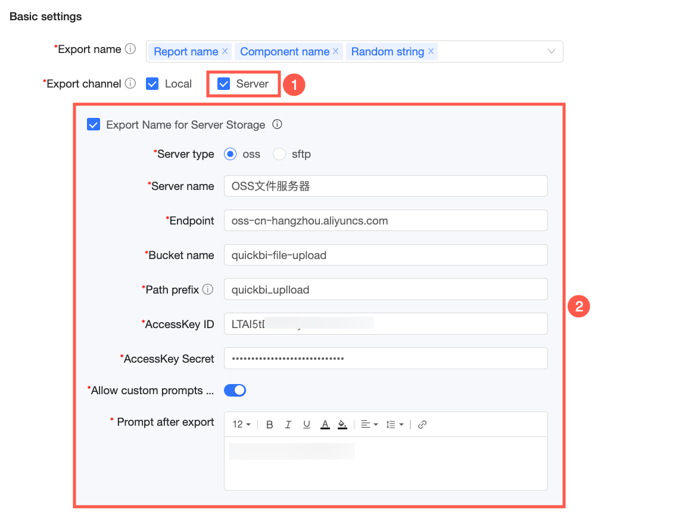The width and height of the screenshot is (685, 524).
Task: Uncheck the Local export channel
Action: [152, 83]
